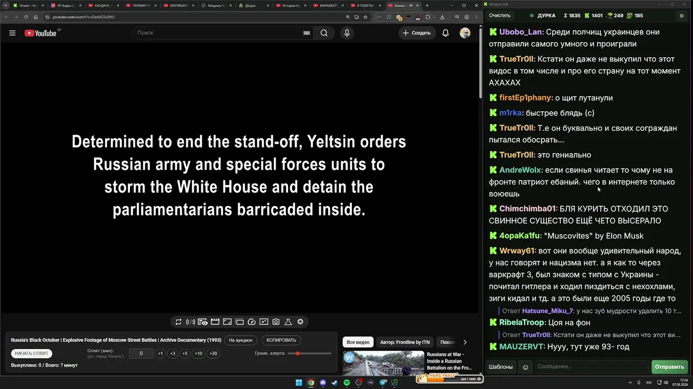693x389 pixels.
Task: Click the browser address bar URL
Action: click(x=83, y=17)
